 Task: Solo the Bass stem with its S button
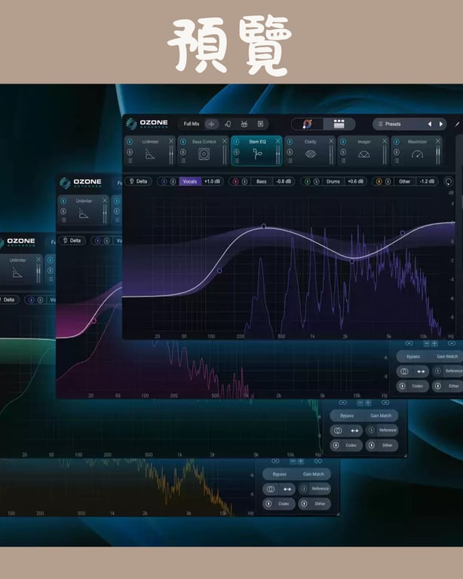[x=244, y=181]
